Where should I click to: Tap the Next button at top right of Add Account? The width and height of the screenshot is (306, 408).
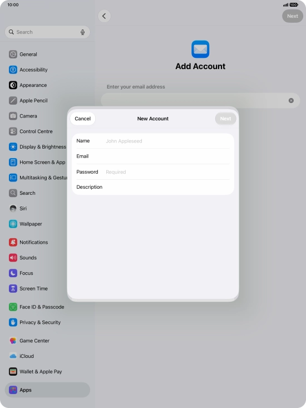(293, 16)
